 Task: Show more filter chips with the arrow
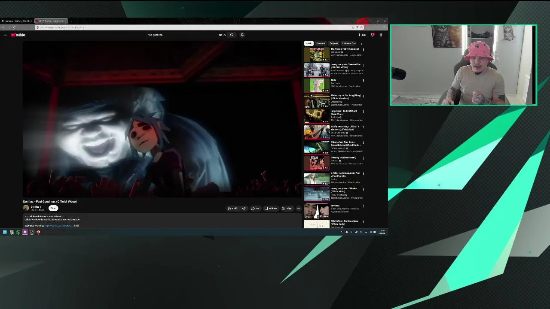361,43
